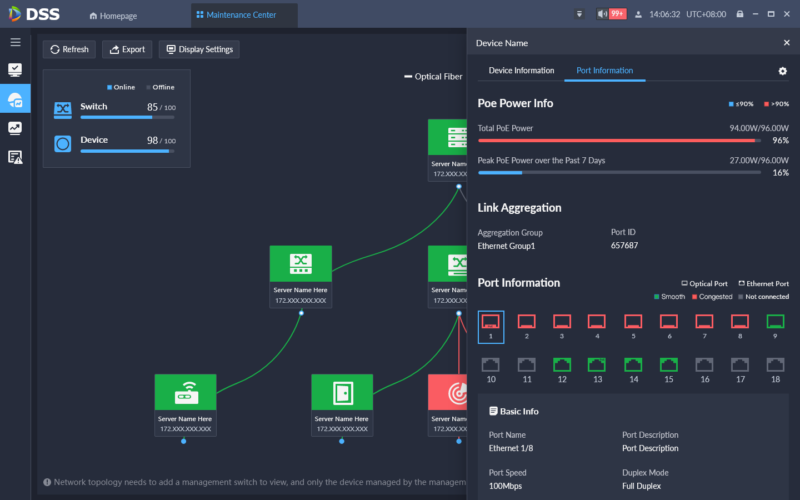Screen dimensions: 800x500
Task: Expand node below wireless router device
Action: pos(184,441)
